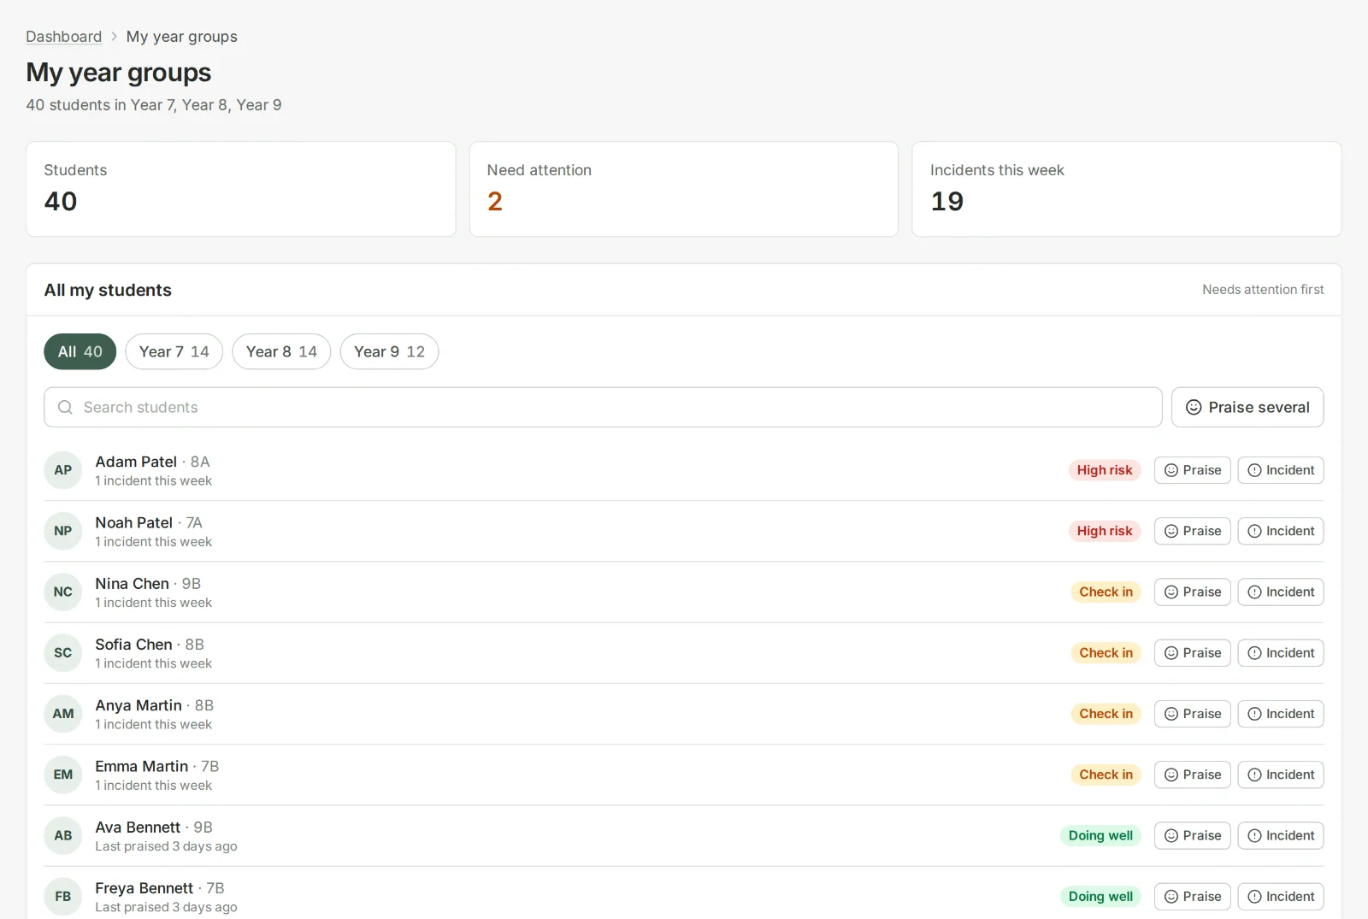Click the EM avatar for Emma Martin

coord(63,775)
